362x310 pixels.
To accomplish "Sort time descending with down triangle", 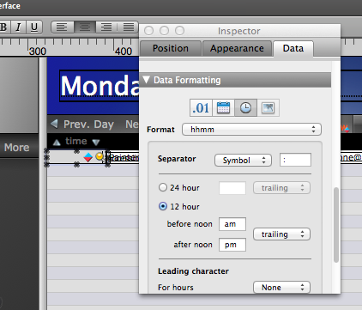I will tap(96, 142).
